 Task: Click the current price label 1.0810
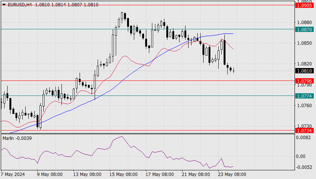[305, 71]
